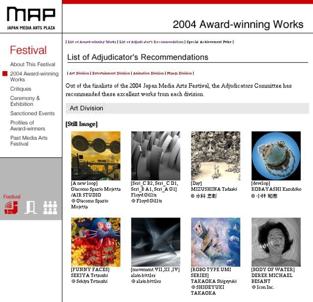The image size is (313, 302).
Task: Click the [Still Image] subheading
Action: [81, 124]
